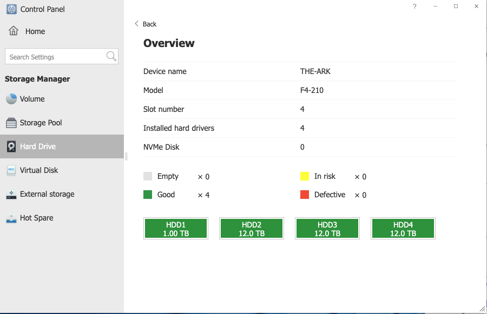The width and height of the screenshot is (487, 314).
Task: Click the Slot number label
Action: point(163,109)
